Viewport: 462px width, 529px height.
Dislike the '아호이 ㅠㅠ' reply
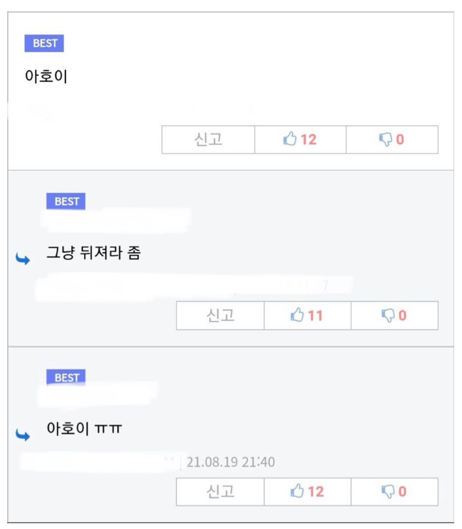pos(395,491)
